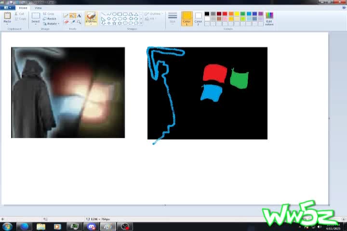This screenshot has width=347, height=231.
Task: Choose the Oval shape
Action: click(x=114, y=14)
